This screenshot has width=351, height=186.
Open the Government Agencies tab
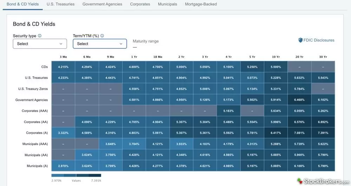coord(102,4)
